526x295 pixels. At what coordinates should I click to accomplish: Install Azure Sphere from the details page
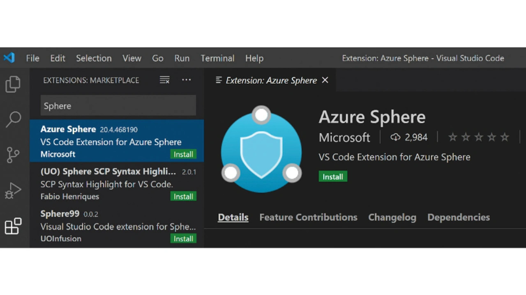point(333,176)
